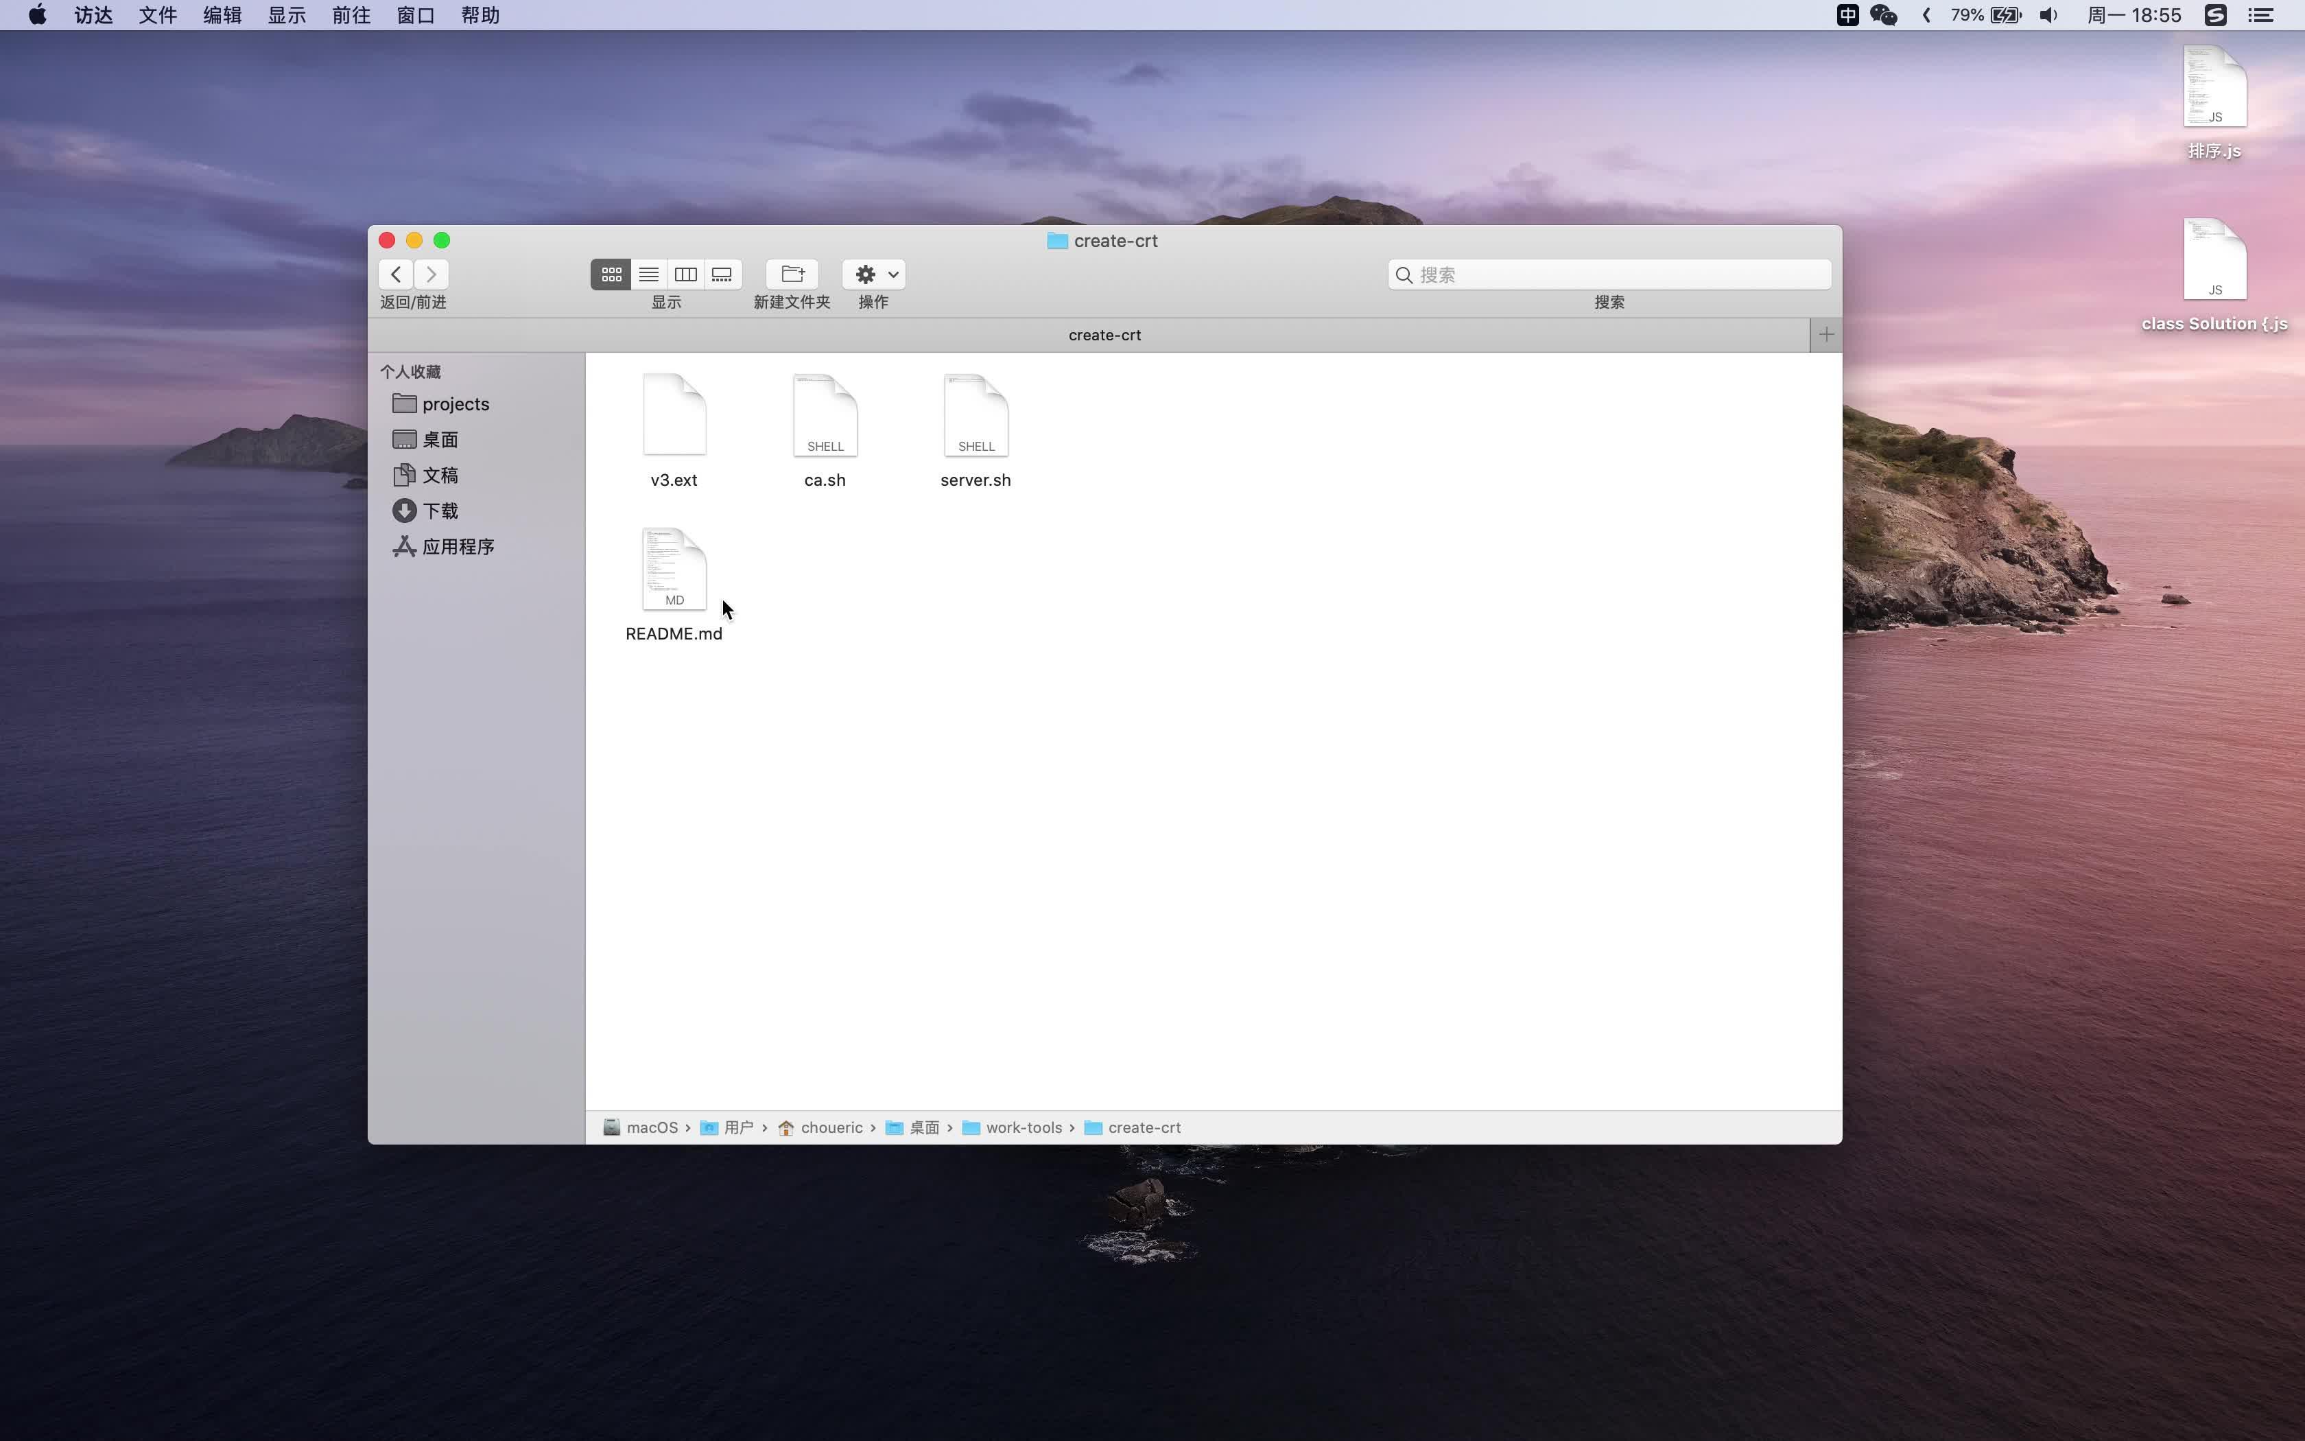Image resolution: width=2305 pixels, height=1441 pixels.
Task: Open the Sogou input icon
Action: click(x=2215, y=15)
